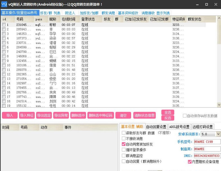Enable 群消息监控 checkbox
Viewport: 221px width, 171px height.
click(x=123, y=155)
